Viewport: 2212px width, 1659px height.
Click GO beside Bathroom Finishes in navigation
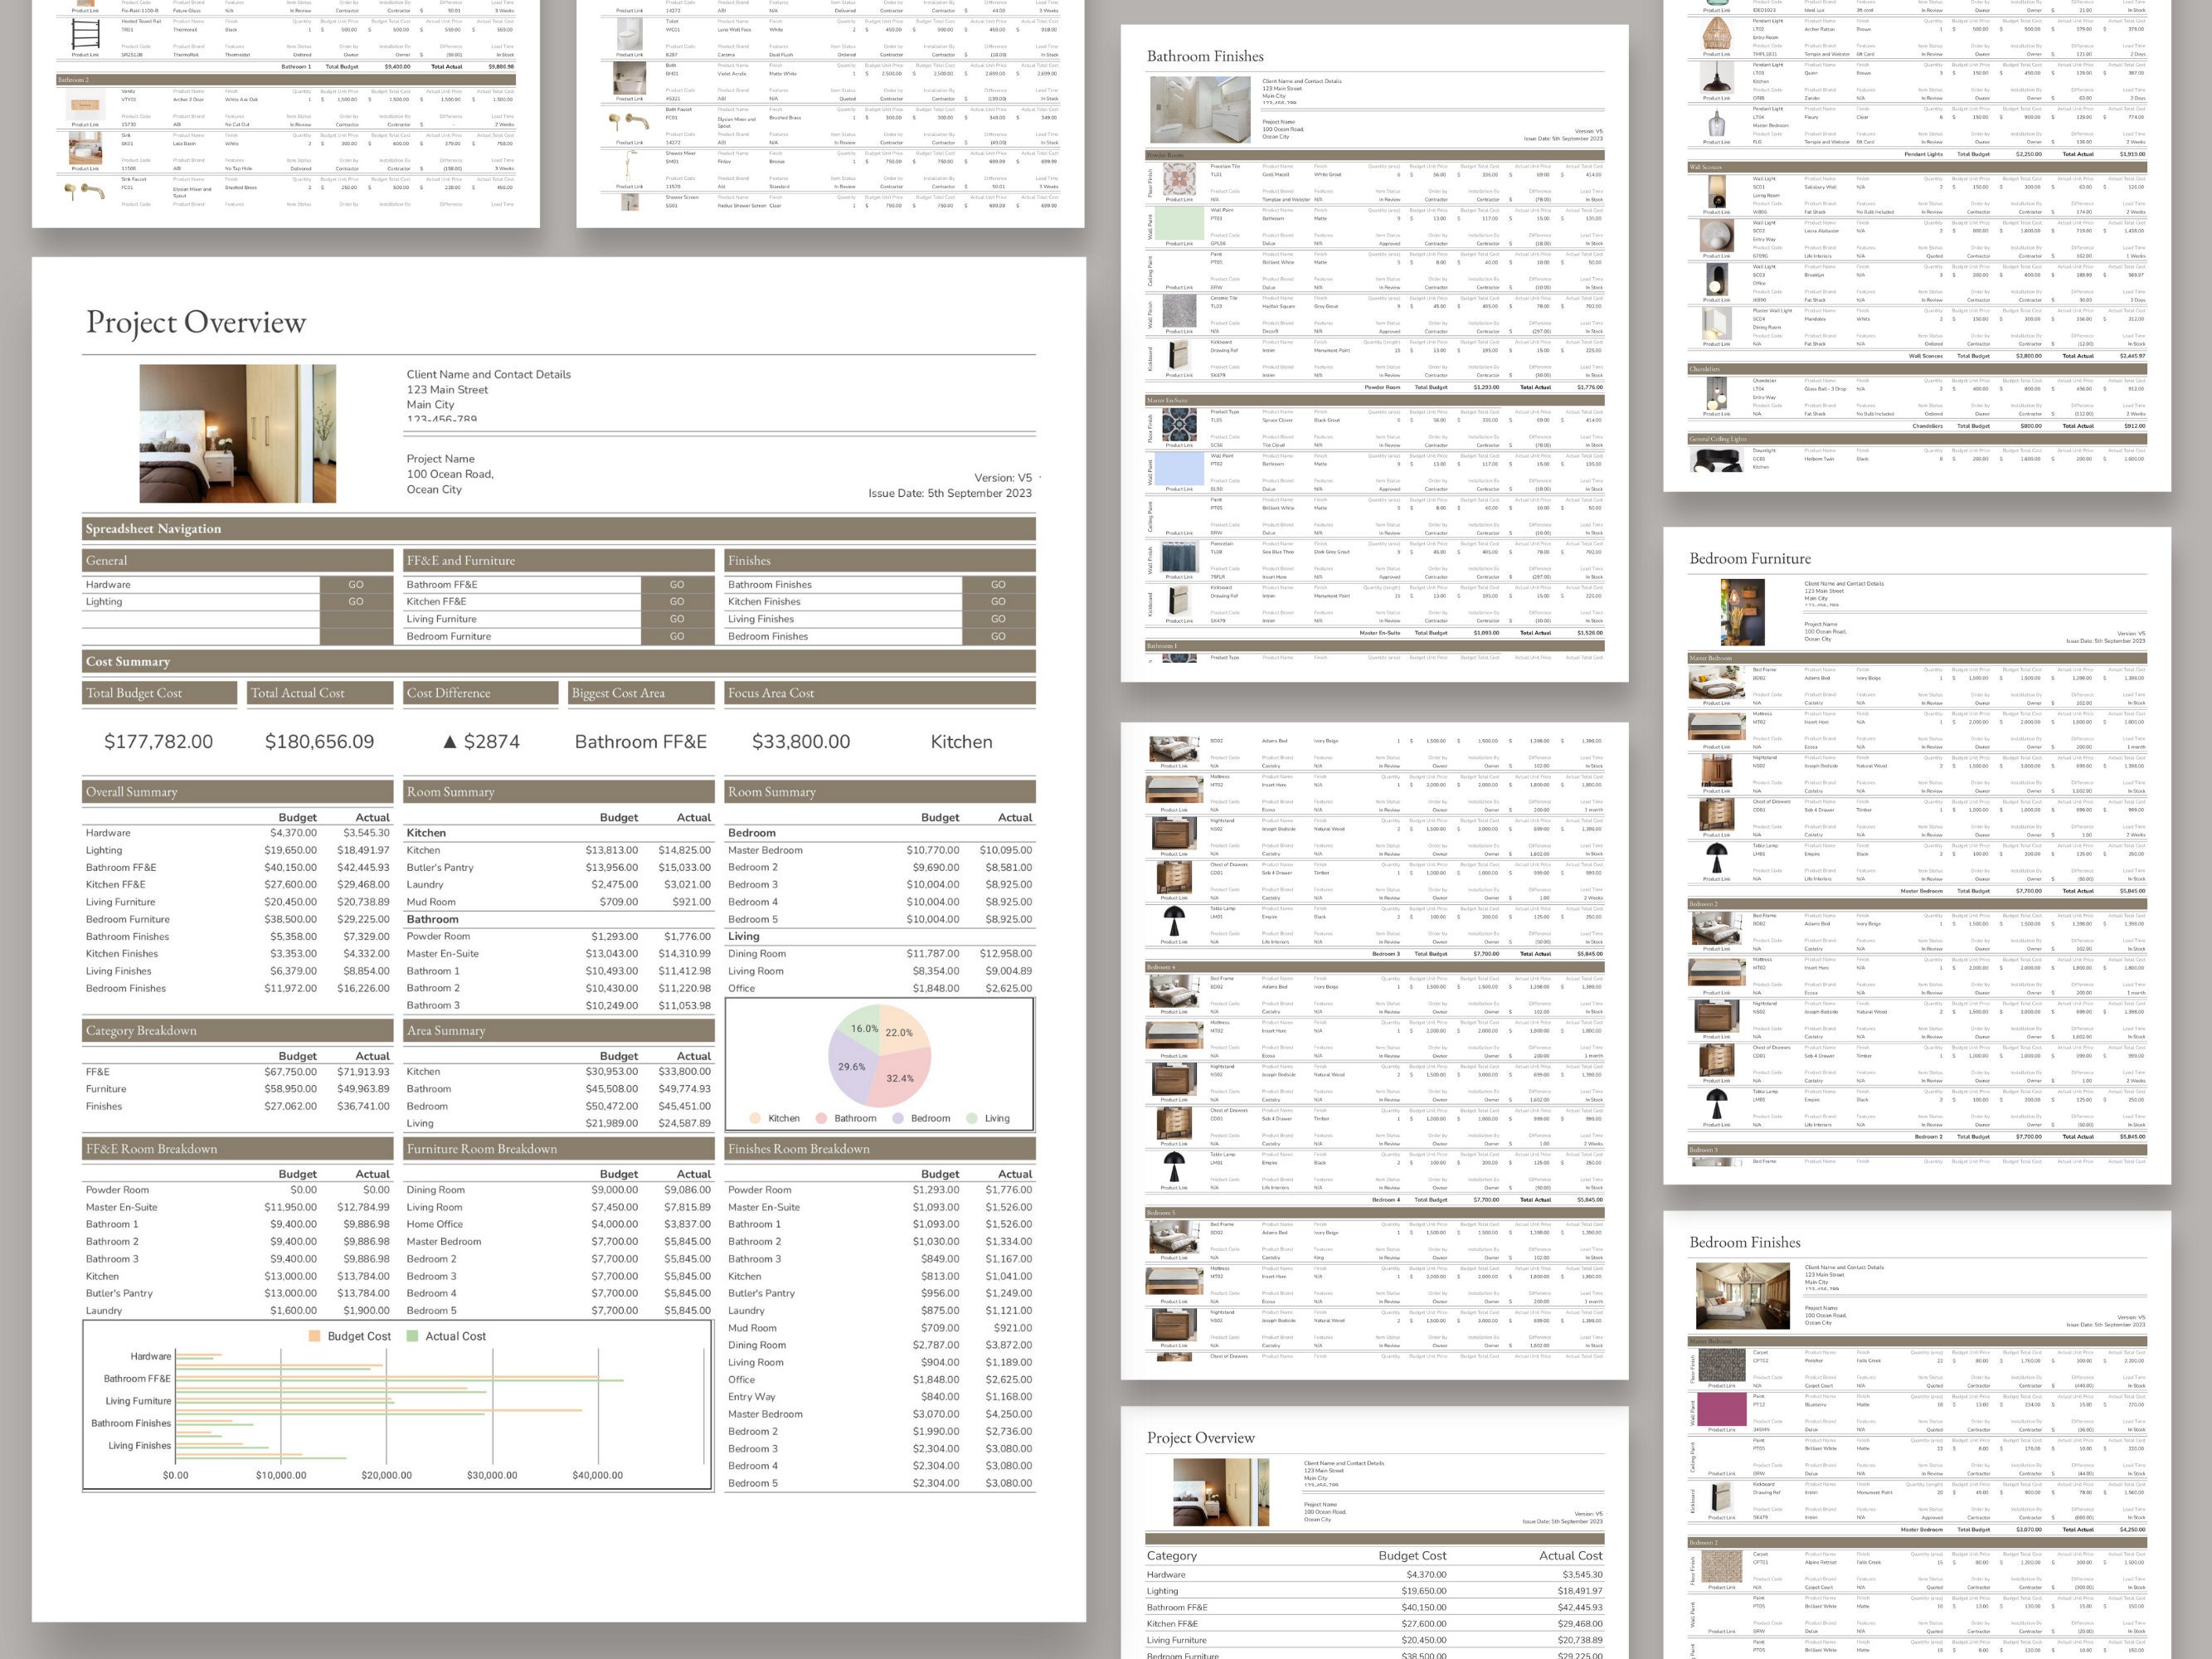[998, 584]
